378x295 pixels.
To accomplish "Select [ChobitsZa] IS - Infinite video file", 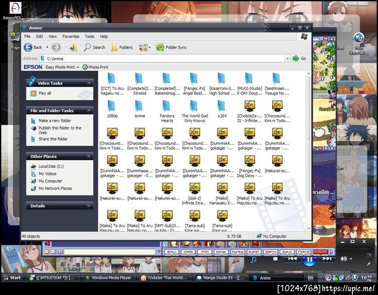I will click(x=249, y=112).
